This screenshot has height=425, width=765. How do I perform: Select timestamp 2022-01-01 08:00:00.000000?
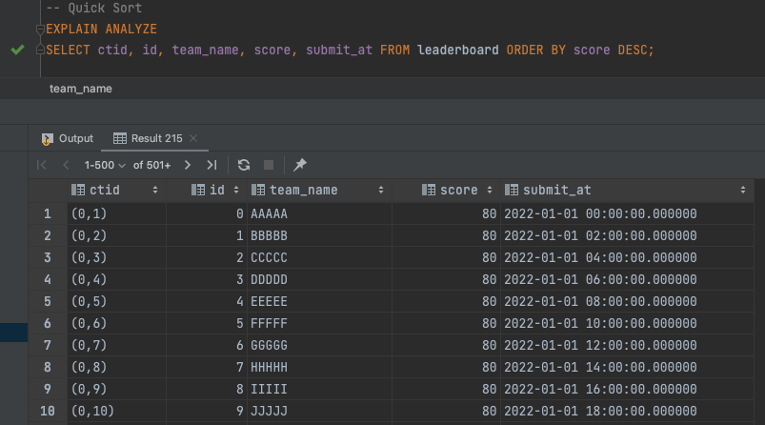point(627,301)
